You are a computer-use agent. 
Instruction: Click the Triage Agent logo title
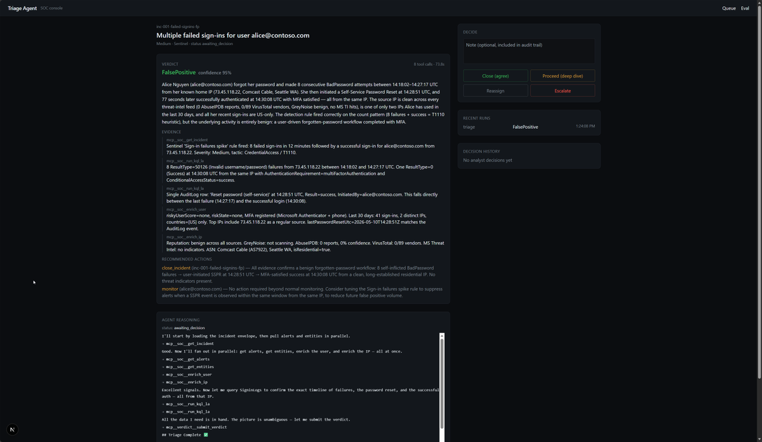22,8
